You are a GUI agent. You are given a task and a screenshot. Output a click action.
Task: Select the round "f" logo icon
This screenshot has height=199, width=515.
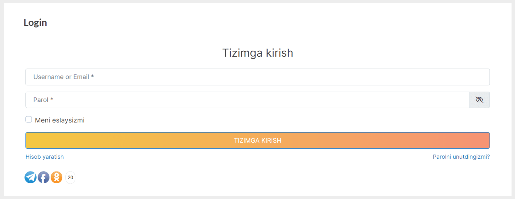44,177
